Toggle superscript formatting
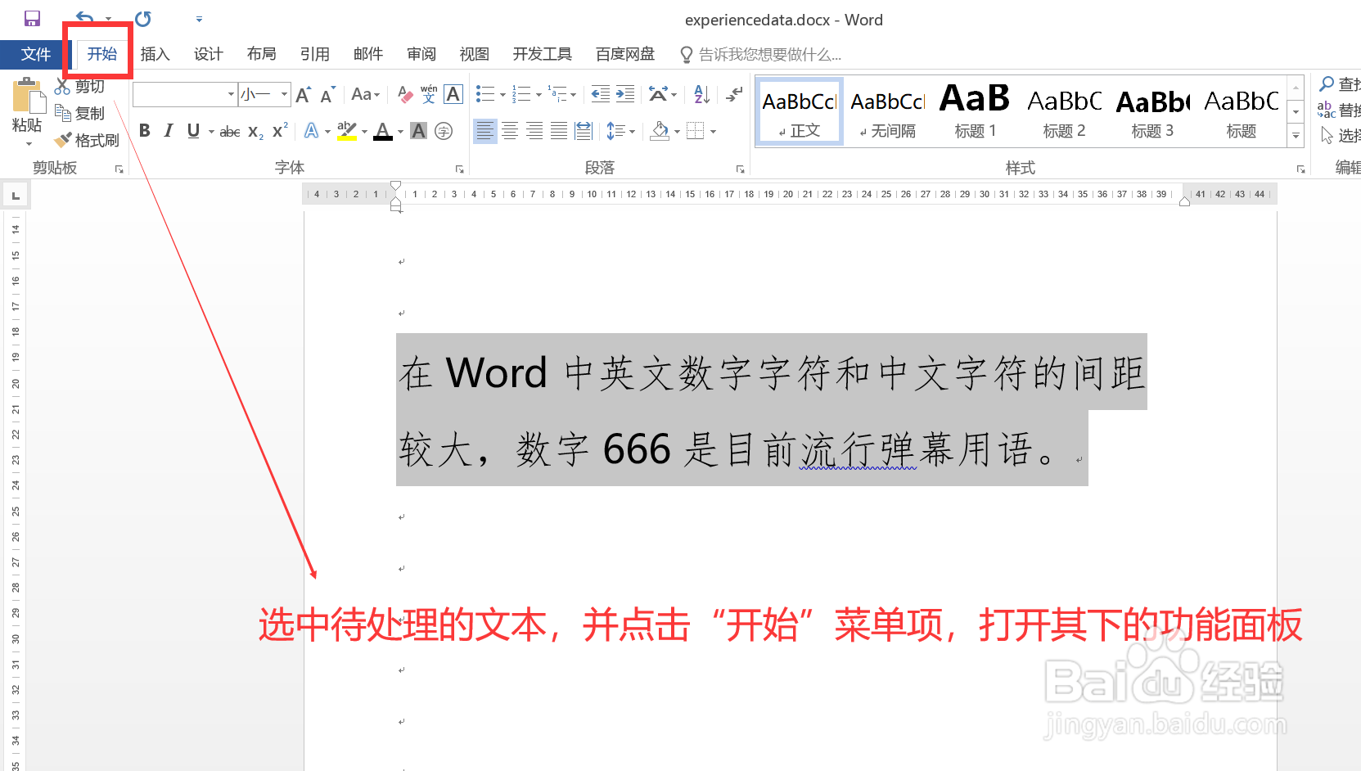This screenshot has height=771, width=1361. pos(280,130)
